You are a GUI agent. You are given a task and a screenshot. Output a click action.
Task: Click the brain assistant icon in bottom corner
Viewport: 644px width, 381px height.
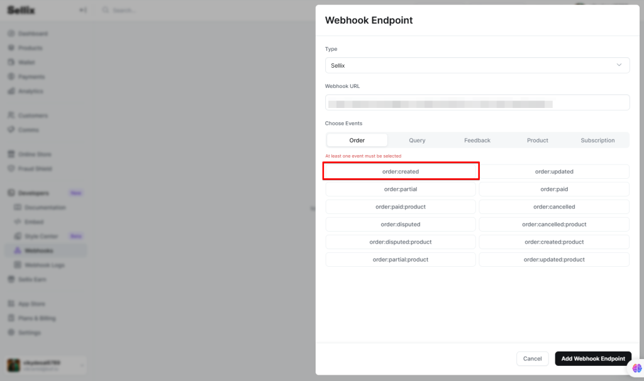[x=636, y=368]
